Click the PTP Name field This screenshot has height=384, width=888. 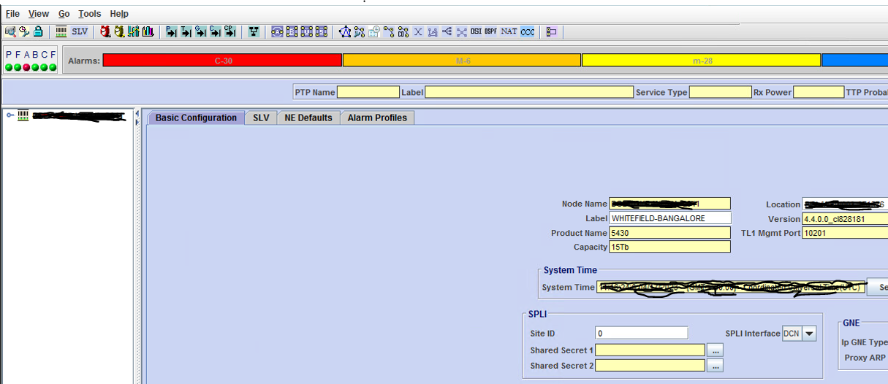368,93
